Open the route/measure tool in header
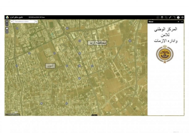The height and width of the screenshot is (133, 189). (x=174, y=17)
